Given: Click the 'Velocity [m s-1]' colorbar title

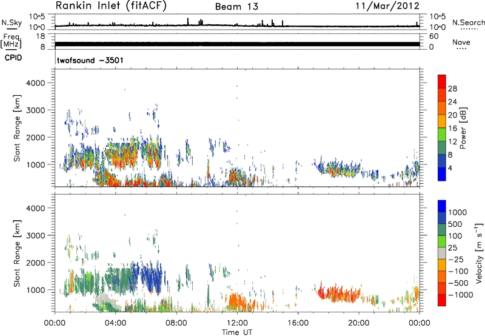Looking at the screenshot, I should pyautogui.click(x=478, y=253).
